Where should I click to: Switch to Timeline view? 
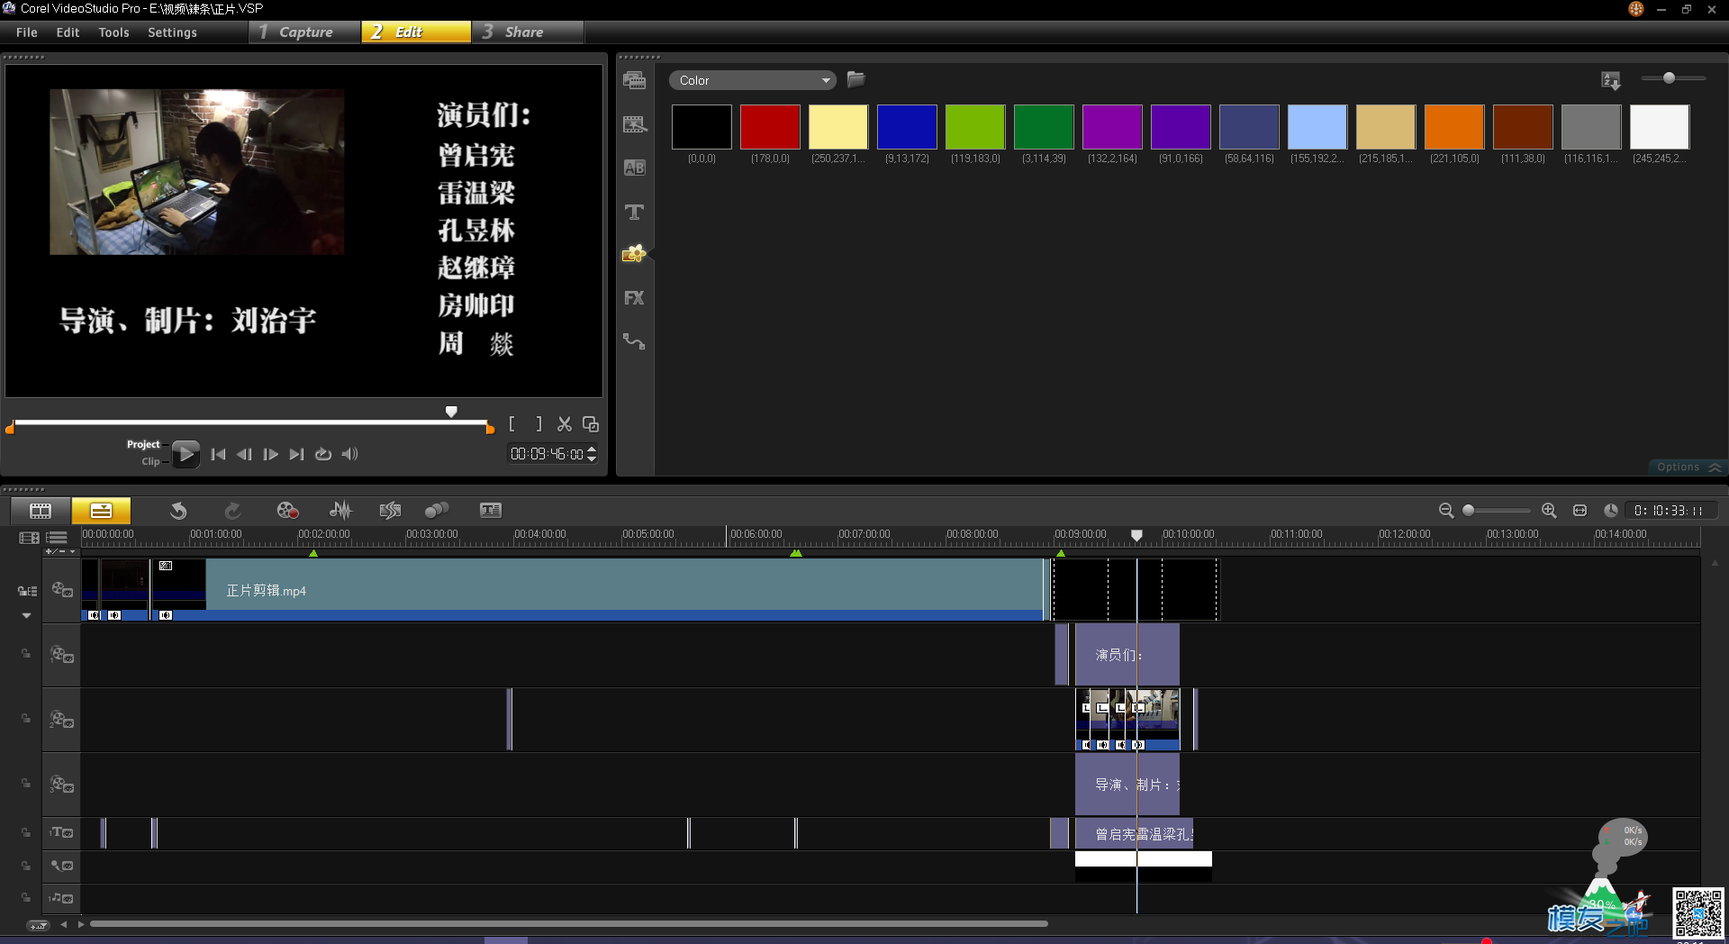point(101,511)
